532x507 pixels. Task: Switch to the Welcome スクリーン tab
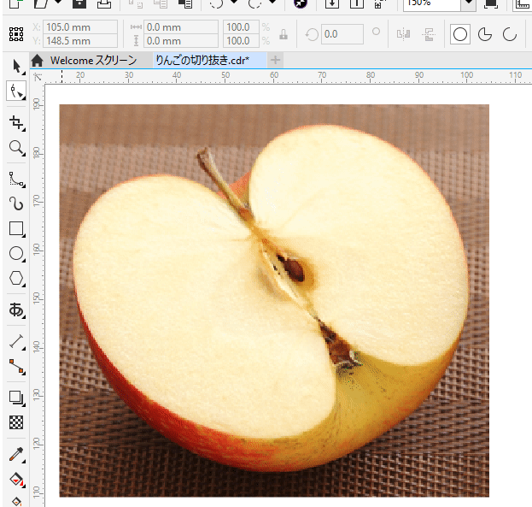click(x=93, y=61)
